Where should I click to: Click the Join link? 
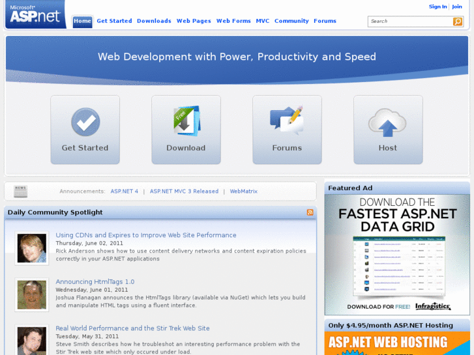(457, 7)
